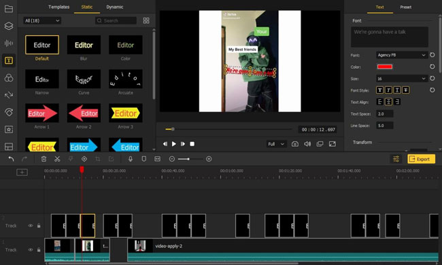Open the star elements panel

click(x=9, y=129)
